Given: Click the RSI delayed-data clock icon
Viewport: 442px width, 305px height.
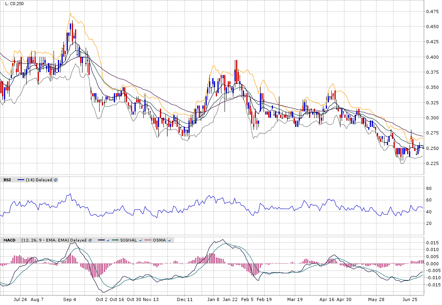Looking at the screenshot, I should (56, 180).
